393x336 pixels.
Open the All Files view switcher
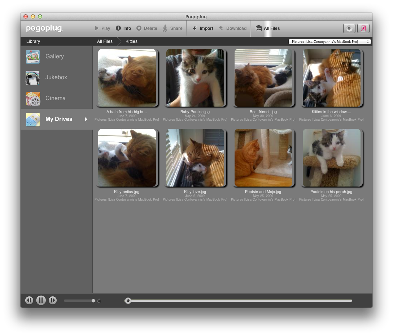click(268, 28)
